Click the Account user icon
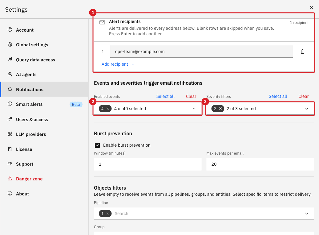This screenshot has width=319, height=235. [x=10, y=29]
